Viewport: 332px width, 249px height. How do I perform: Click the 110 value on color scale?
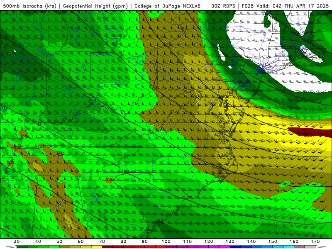188,242
